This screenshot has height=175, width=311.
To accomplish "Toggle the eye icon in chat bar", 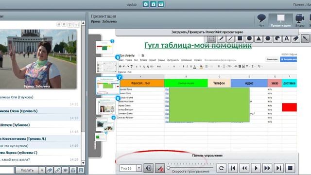I will (x=65, y=170).
